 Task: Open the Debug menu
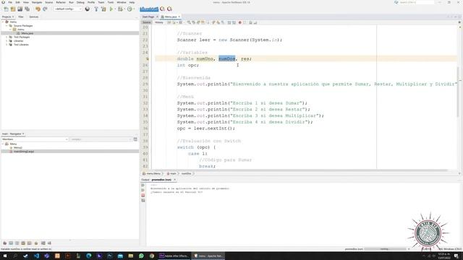coord(80,2)
